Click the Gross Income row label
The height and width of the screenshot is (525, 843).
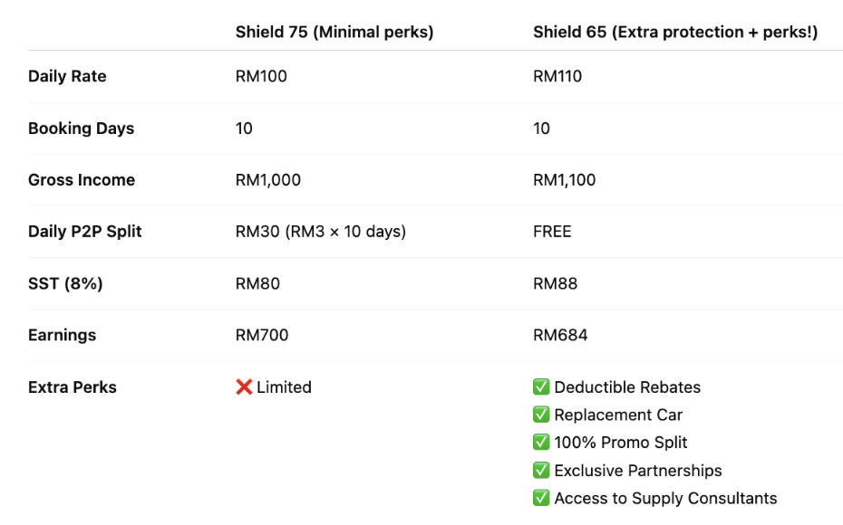tap(82, 180)
